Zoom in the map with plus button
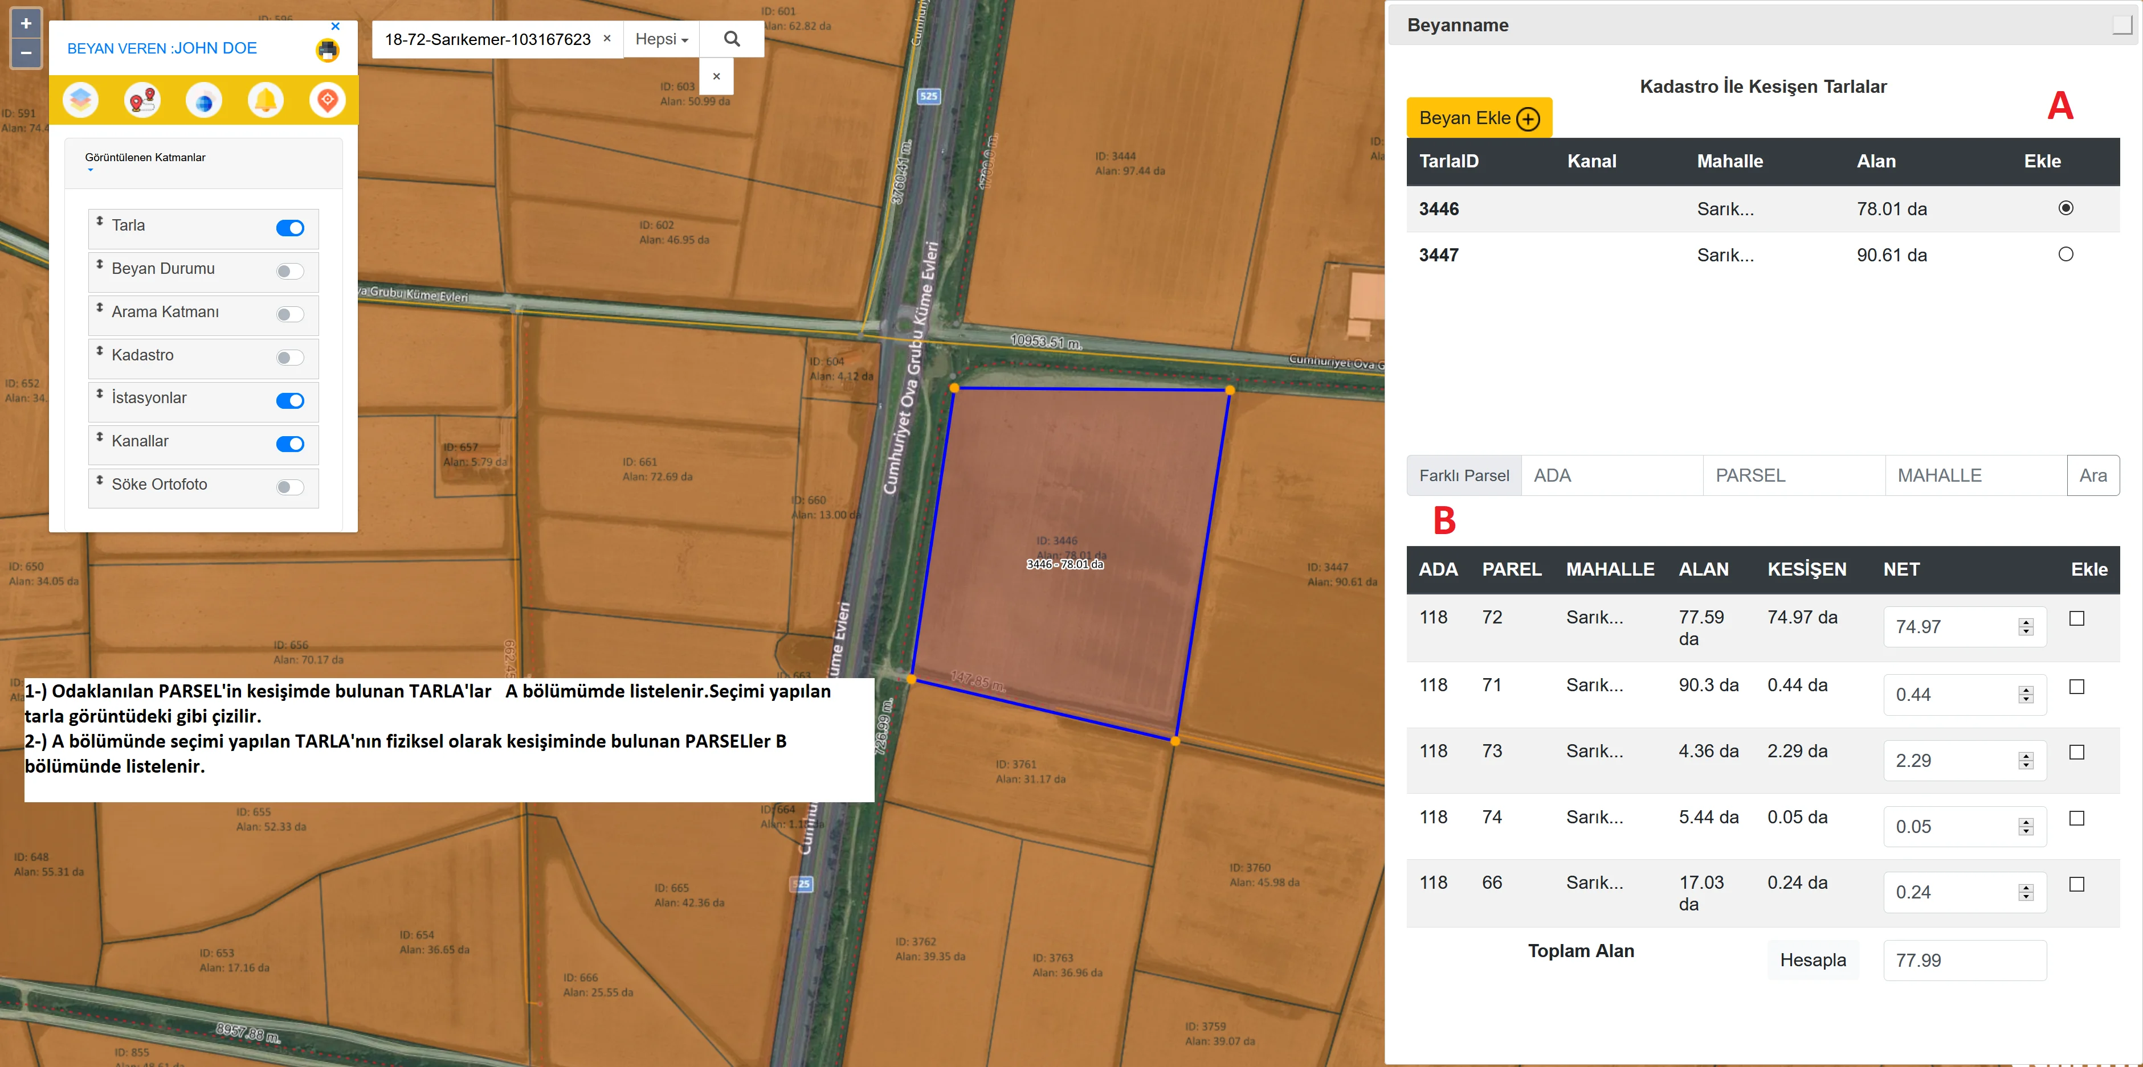The height and width of the screenshot is (1067, 2143). (26, 23)
